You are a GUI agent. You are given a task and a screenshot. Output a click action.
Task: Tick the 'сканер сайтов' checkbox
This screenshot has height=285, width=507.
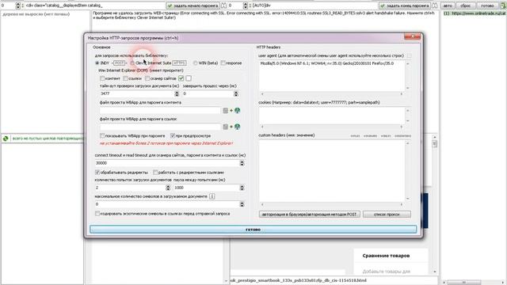pyautogui.click(x=147, y=78)
